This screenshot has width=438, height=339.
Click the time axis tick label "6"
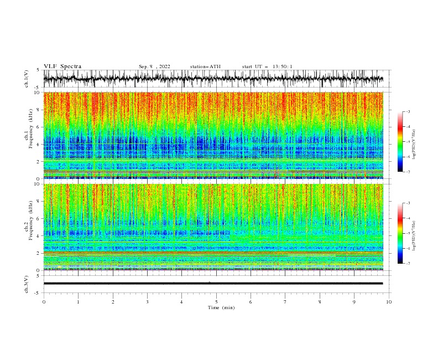pyautogui.click(x=251, y=302)
